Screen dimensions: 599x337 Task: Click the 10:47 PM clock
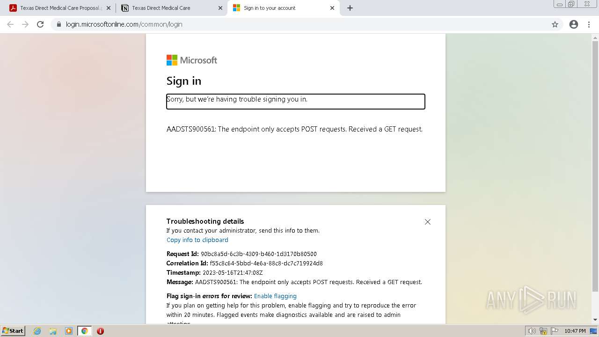[x=575, y=331]
